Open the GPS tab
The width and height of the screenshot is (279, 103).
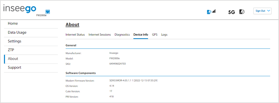[x=155, y=35]
